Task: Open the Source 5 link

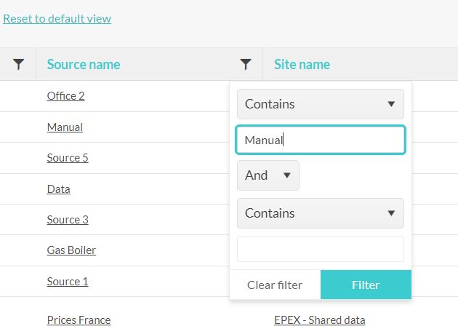Action: [68, 158]
